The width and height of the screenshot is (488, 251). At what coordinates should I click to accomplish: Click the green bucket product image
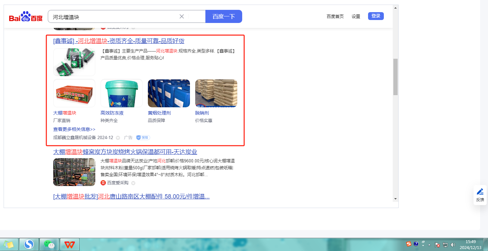(122, 93)
